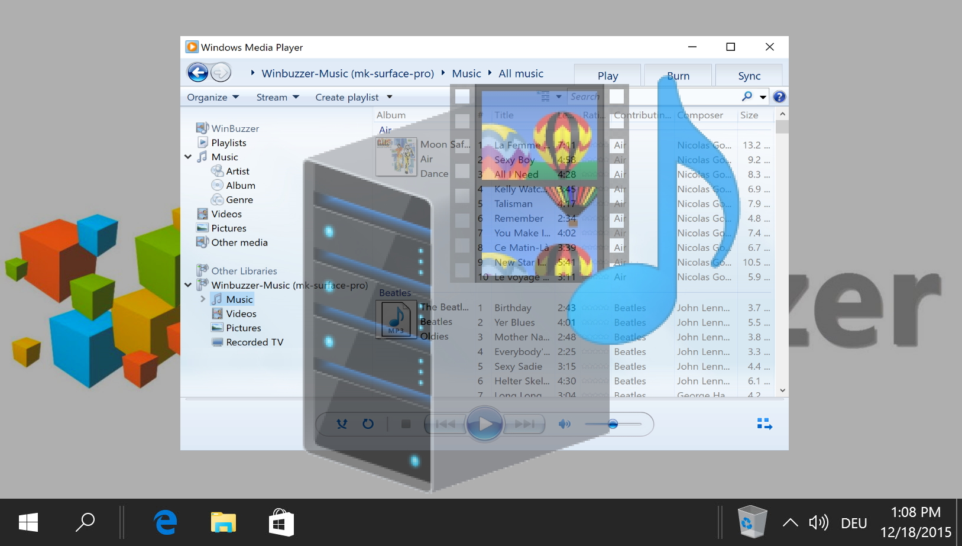
Task: Show hidden system tray icons
Action: 790,522
